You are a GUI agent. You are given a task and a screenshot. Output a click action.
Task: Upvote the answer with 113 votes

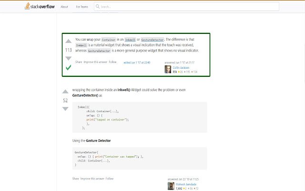[x=68, y=41]
